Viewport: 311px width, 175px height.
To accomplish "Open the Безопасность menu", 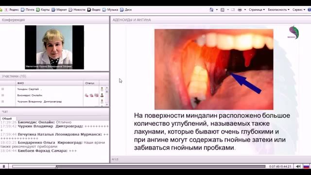I will pos(278,10).
